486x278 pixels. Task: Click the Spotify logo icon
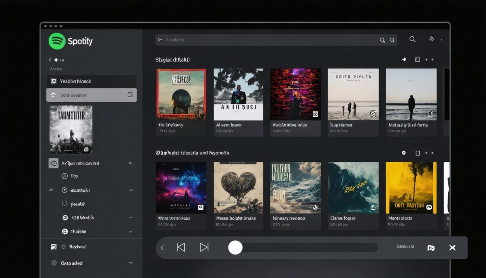(56, 41)
